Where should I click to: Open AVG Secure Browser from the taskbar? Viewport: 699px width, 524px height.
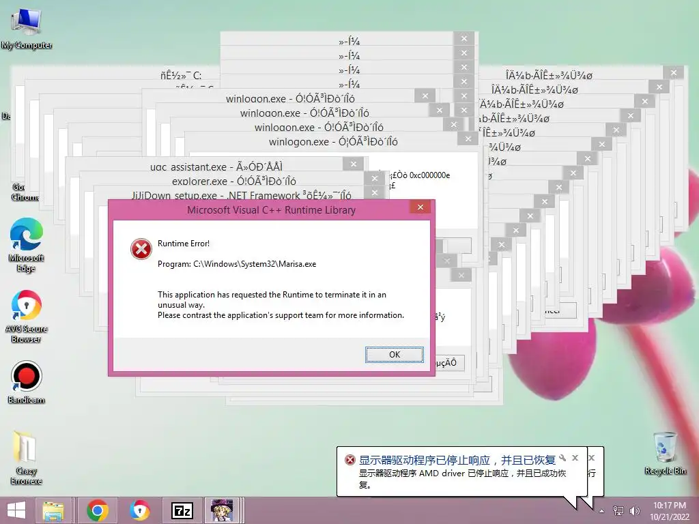point(140,510)
